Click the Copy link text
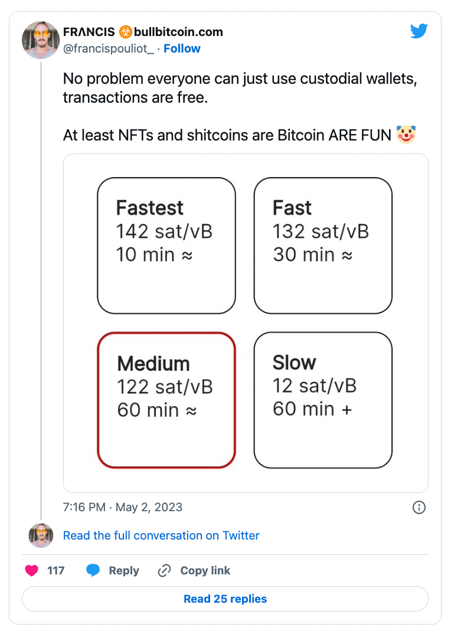This screenshot has height=634, width=451. [x=205, y=571]
